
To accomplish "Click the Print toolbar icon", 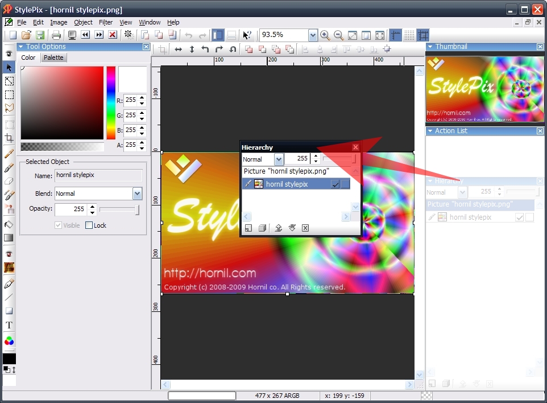I will 56,35.
